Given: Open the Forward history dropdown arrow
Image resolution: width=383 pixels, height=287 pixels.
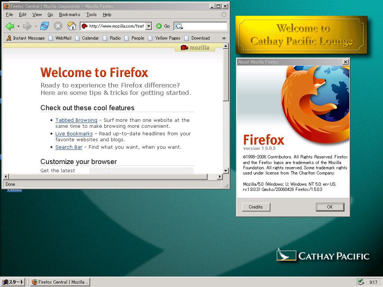Looking at the screenshot, I should pos(36,26).
